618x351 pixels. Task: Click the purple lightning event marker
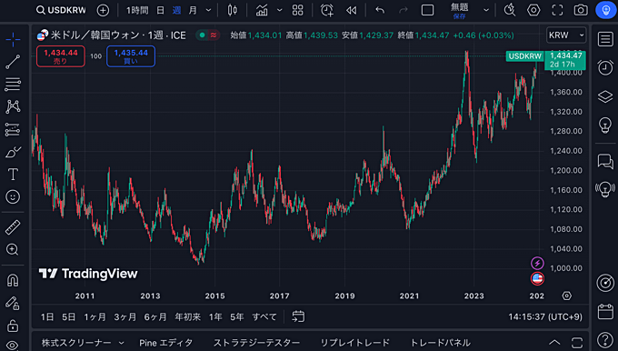click(x=537, y=263)
